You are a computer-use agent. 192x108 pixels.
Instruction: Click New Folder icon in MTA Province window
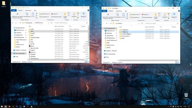(x=65, y=15)
